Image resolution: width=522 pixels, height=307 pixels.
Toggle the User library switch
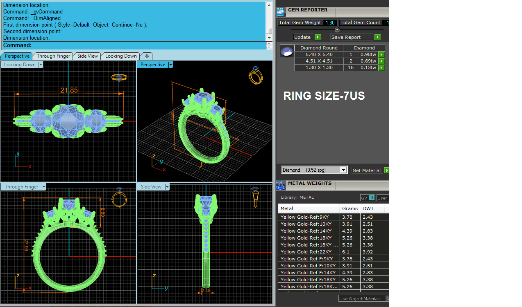pyautogui.click(x=382, y=198)
